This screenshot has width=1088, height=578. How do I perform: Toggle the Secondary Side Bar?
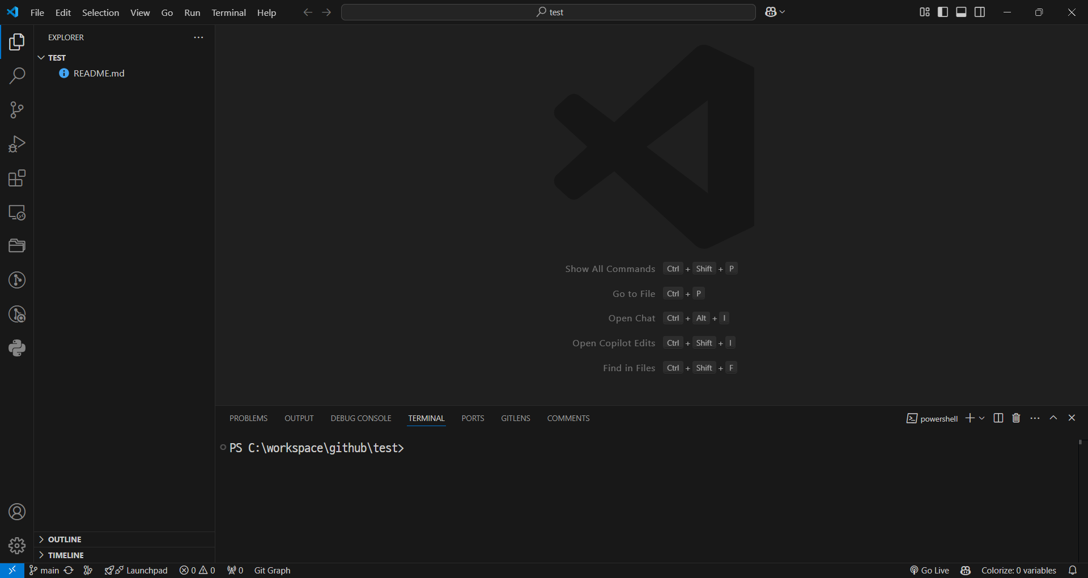point(980,12)
